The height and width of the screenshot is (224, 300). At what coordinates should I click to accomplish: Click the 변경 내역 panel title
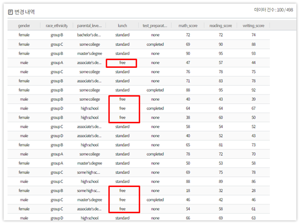click(25, 12)
